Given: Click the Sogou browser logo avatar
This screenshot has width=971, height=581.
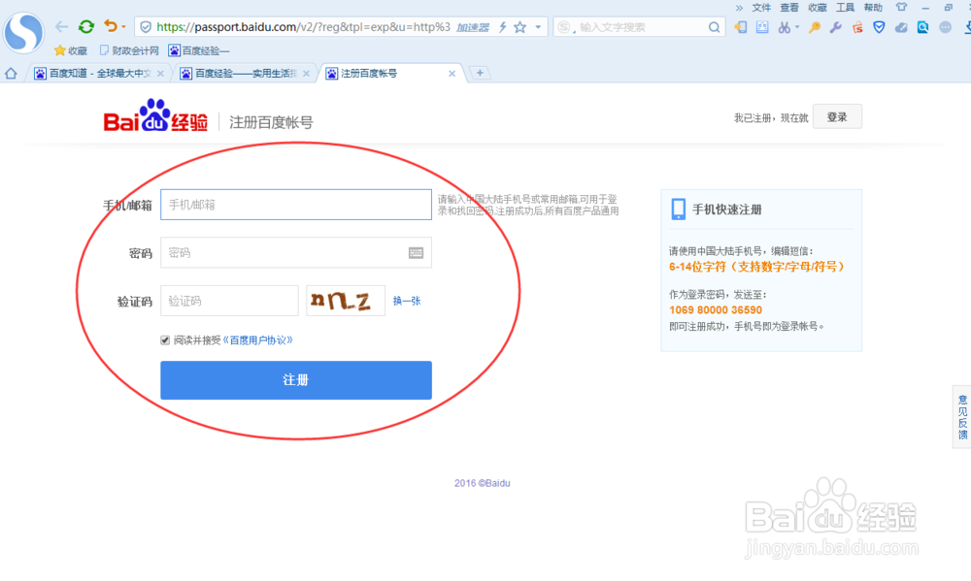Looking at the screenshot, I should click(23, 32).
